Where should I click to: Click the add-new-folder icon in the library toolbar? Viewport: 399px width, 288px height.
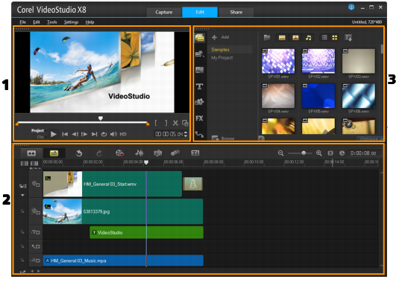pyautogui.click(x=267, y=38)
